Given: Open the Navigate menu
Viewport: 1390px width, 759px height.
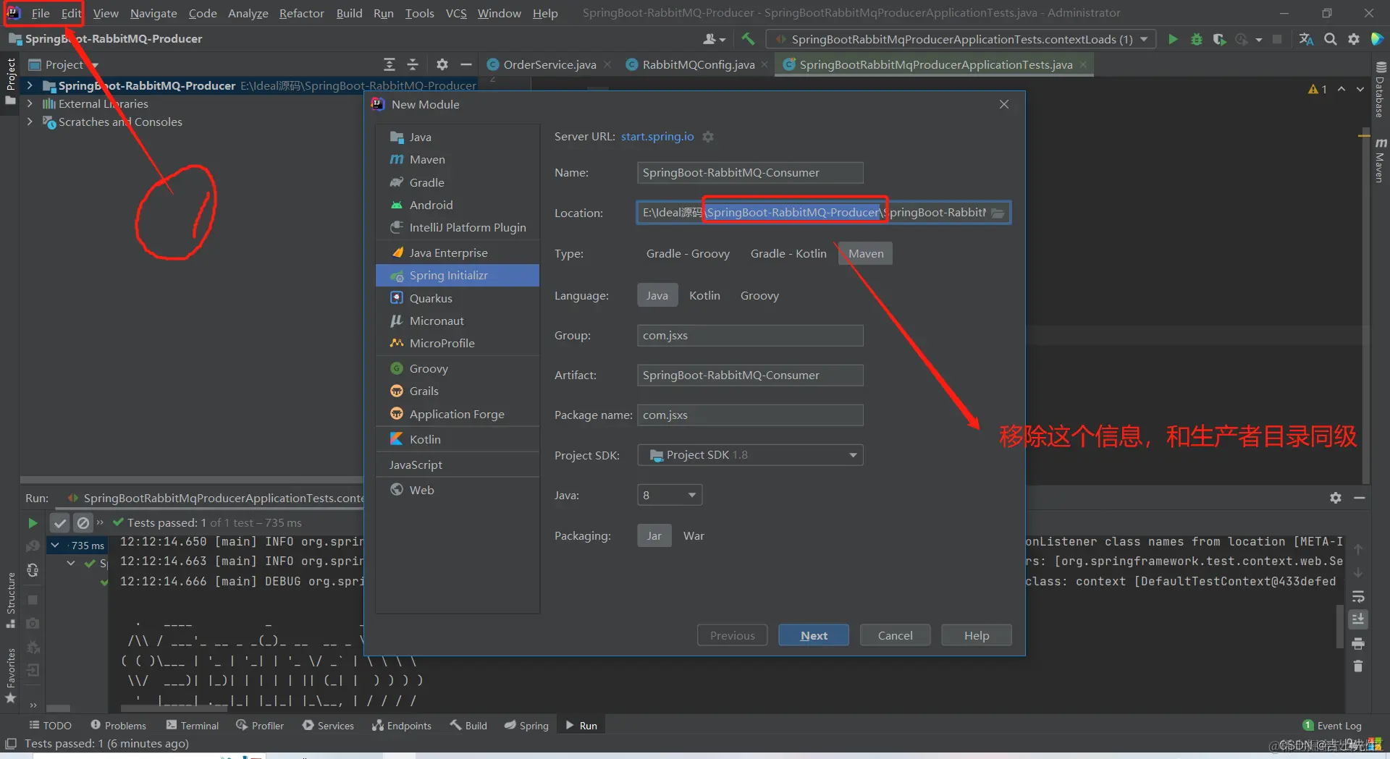Looking at the screenshot, I should point(153,13).
